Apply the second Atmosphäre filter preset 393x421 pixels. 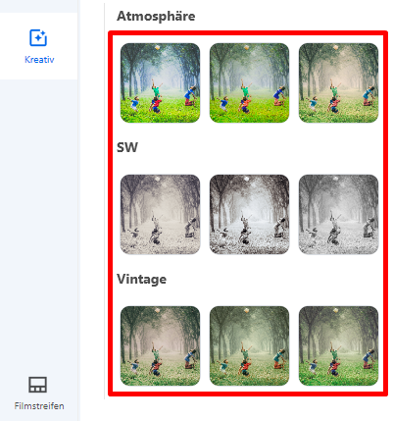249,82
